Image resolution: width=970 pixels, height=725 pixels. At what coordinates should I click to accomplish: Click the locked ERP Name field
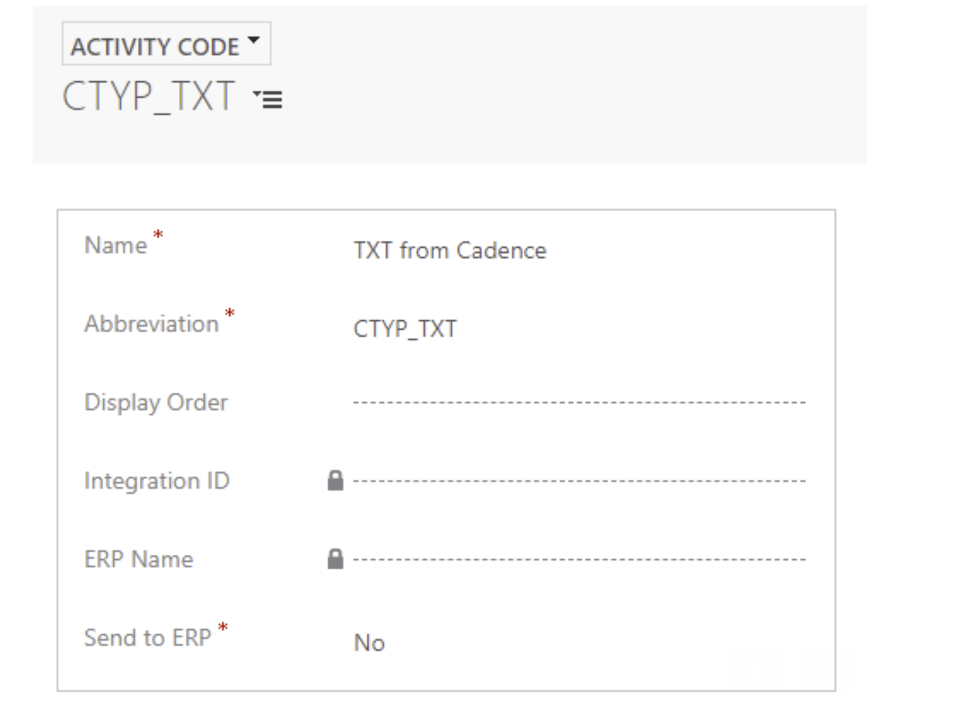tap(580, 560)
